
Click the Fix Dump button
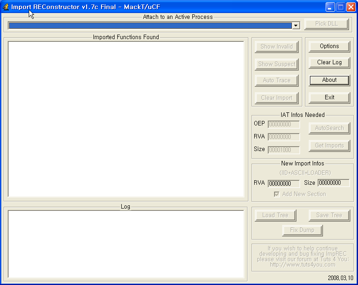click(x=302, y=230)
